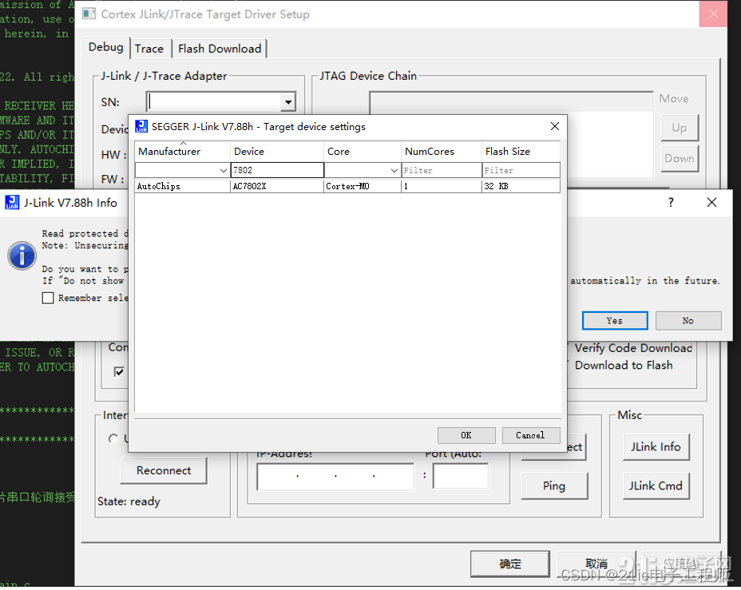Click the Download to Flash option
Image resolution: width=741 pixels, height=590 pixels.
pos(624,365)
